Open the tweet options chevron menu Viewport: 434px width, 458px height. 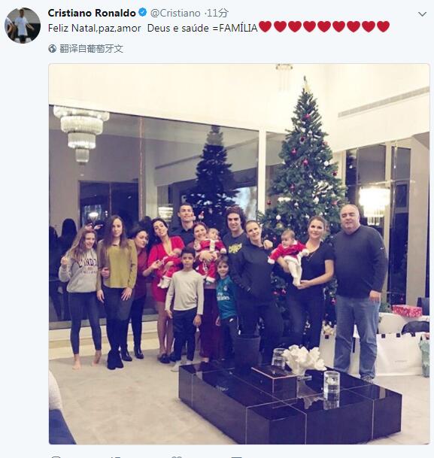(422, 14)
